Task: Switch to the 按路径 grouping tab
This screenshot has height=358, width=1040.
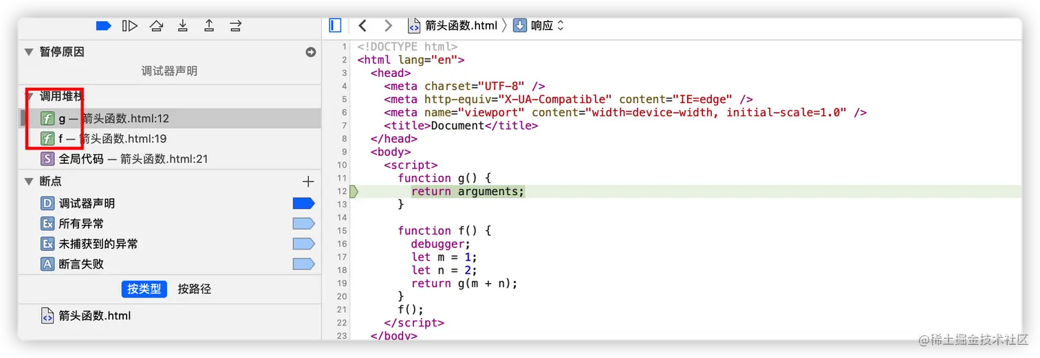Action: (x=195, y=289)
